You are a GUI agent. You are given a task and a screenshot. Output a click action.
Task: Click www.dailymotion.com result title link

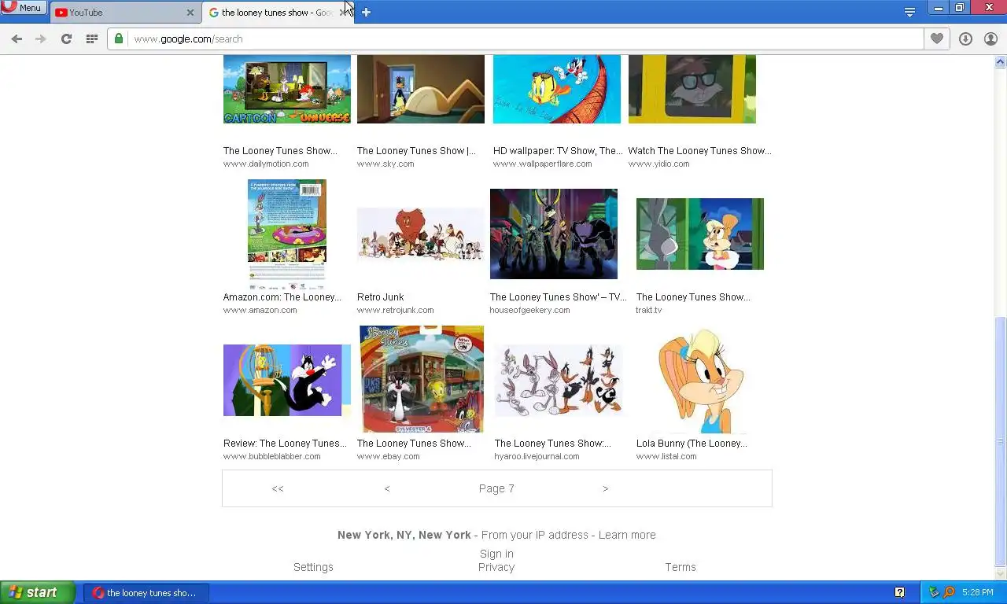(x=280, y=151)
